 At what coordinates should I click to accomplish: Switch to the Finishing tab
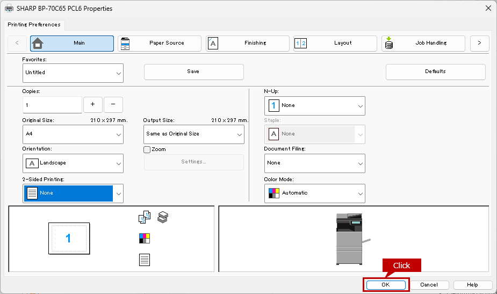click(248, 43)
